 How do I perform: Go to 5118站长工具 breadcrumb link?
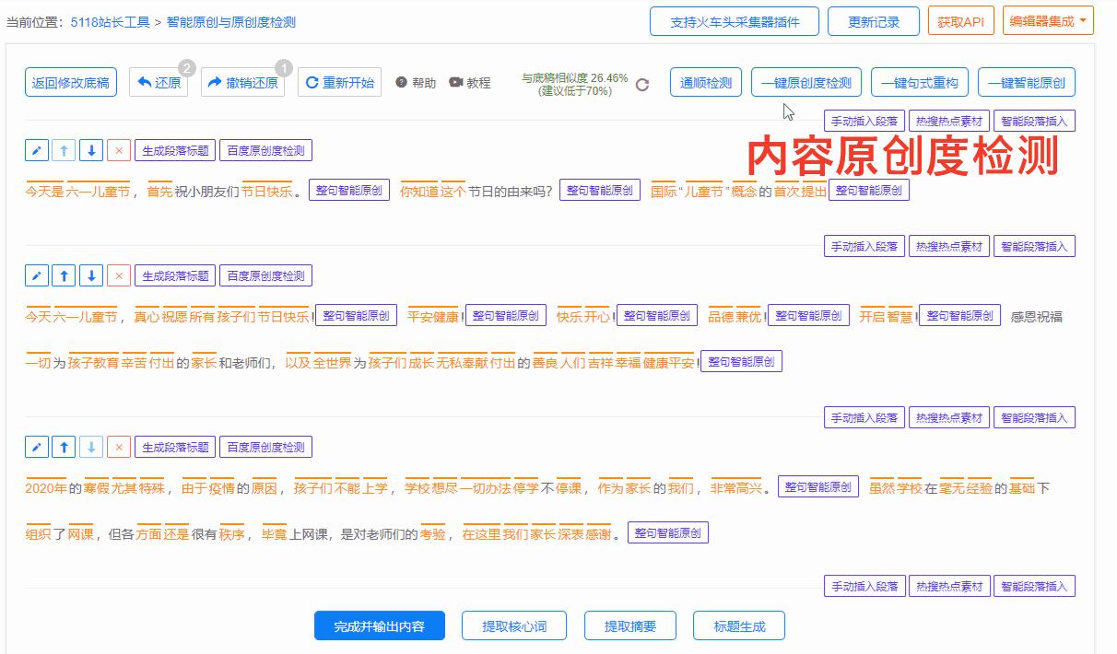coord(111,22)
